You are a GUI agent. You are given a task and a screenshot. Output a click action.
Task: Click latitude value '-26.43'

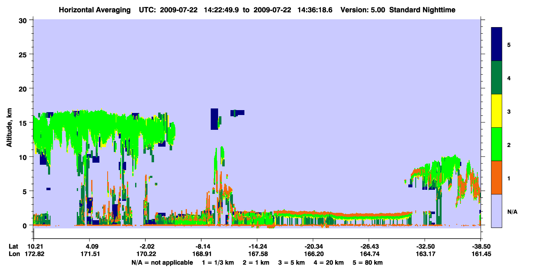pos(369,246)
